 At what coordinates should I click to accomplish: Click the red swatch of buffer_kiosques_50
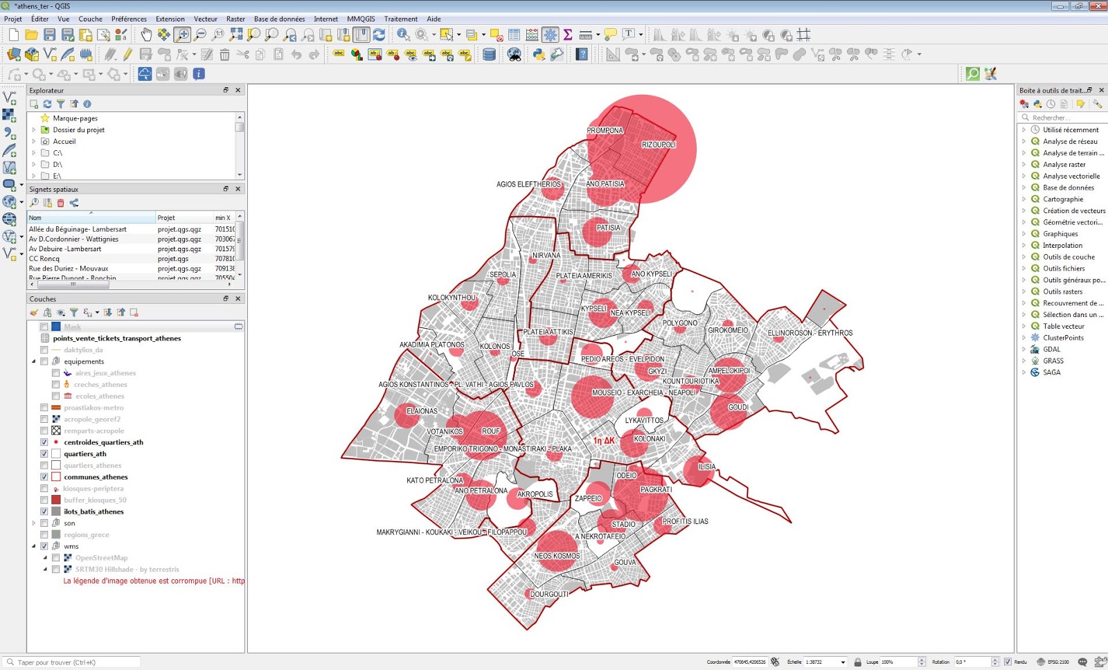click(56, 500)
